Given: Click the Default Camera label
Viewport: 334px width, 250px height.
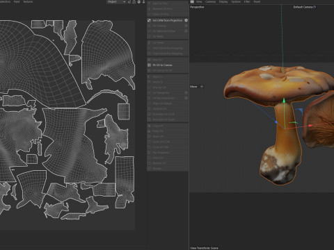Looking at the screenshot, I should click(x=303, y=7).
